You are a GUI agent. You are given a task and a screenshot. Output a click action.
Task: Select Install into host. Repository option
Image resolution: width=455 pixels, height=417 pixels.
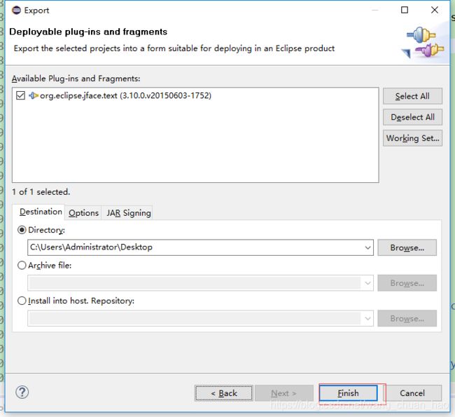(22, 301)
